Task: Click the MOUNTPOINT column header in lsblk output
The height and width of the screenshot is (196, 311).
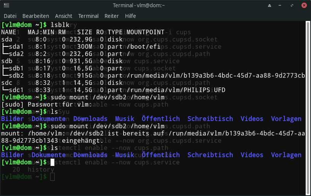Action: 146,32
